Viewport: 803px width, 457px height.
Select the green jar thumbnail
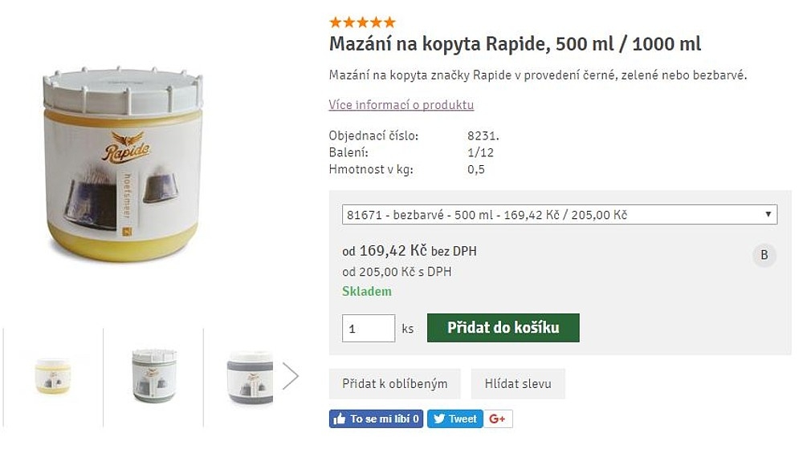[153, 375]
